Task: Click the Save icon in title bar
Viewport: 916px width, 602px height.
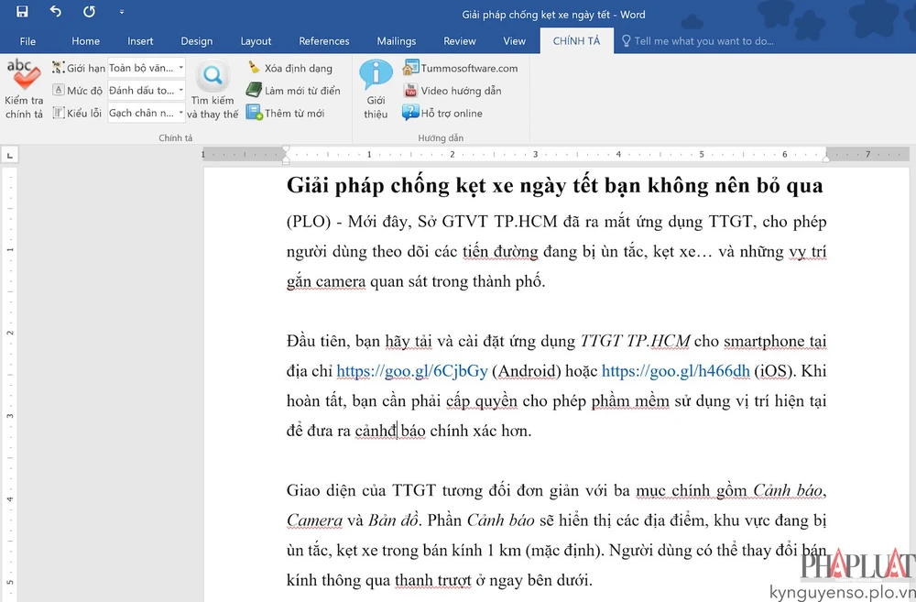Action: click(22, 13)
